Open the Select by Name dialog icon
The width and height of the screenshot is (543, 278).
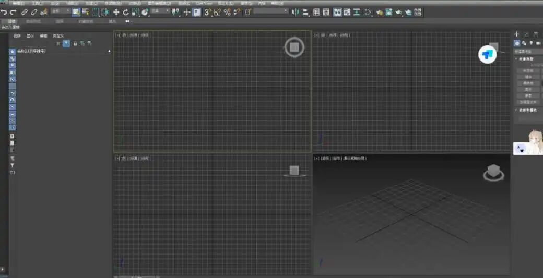[86, 13]
